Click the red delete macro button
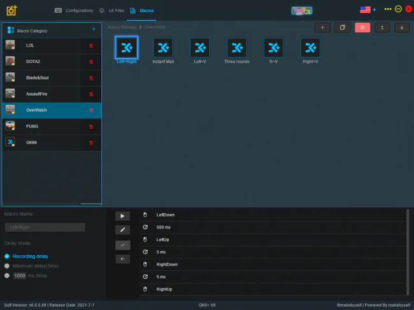The image size is (414, 310). tap(362, 27)
